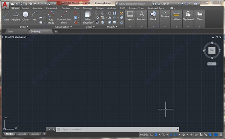Image resolution: width=225 pixels, height=139 pixels.
Task: Expand the Layers panel dropdown arrow
Action: (x=130, y=27)
